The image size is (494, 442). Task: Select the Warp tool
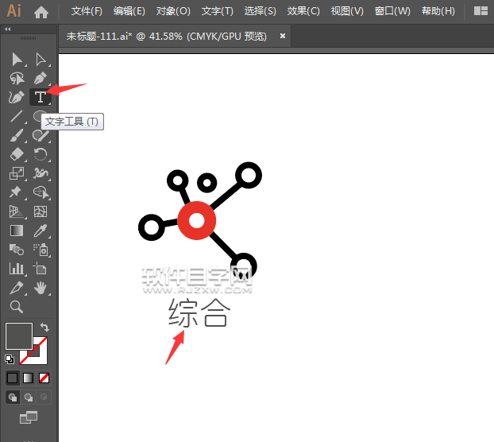[41, 173]
